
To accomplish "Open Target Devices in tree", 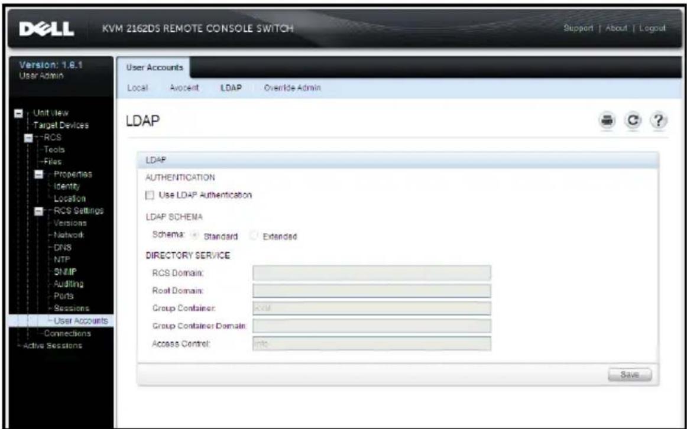I will point(61,125).
